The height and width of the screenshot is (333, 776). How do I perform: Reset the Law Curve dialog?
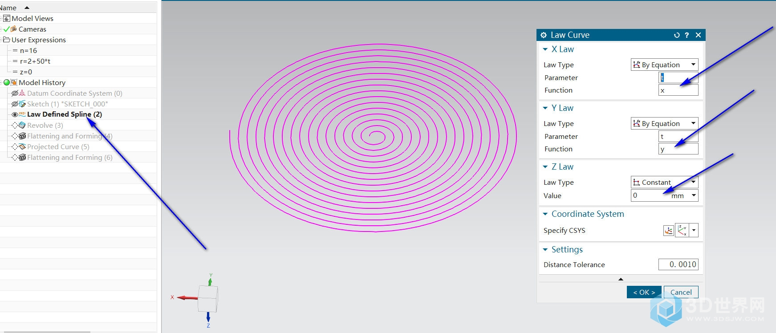(677, 35)
